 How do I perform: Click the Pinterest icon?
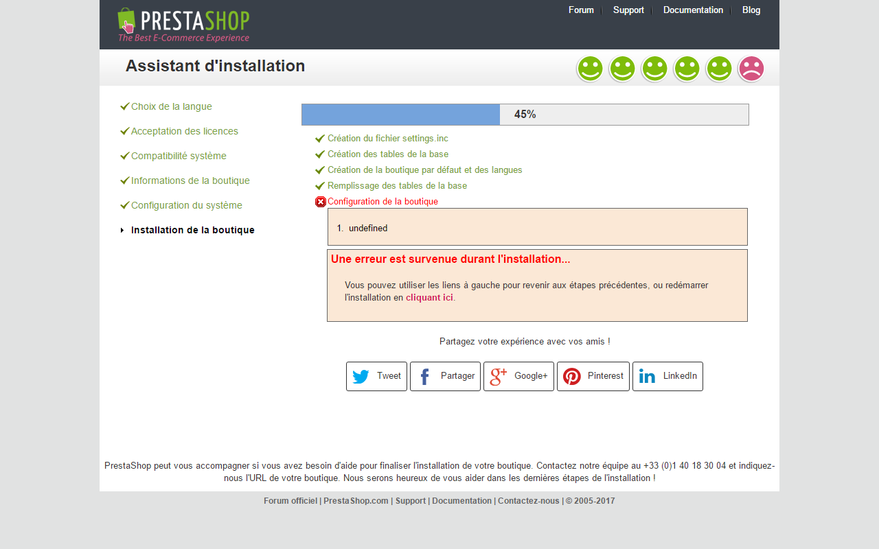pyautogui.click(x=572, y=377)
